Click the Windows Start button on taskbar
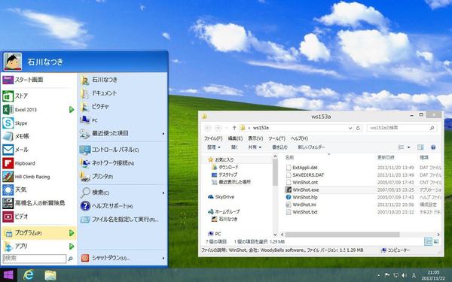This screenshot has width=452, height=282. pyautogui.click(x=8, y=275)
